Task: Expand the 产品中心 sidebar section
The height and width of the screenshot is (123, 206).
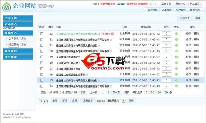Action: (18, 24)
